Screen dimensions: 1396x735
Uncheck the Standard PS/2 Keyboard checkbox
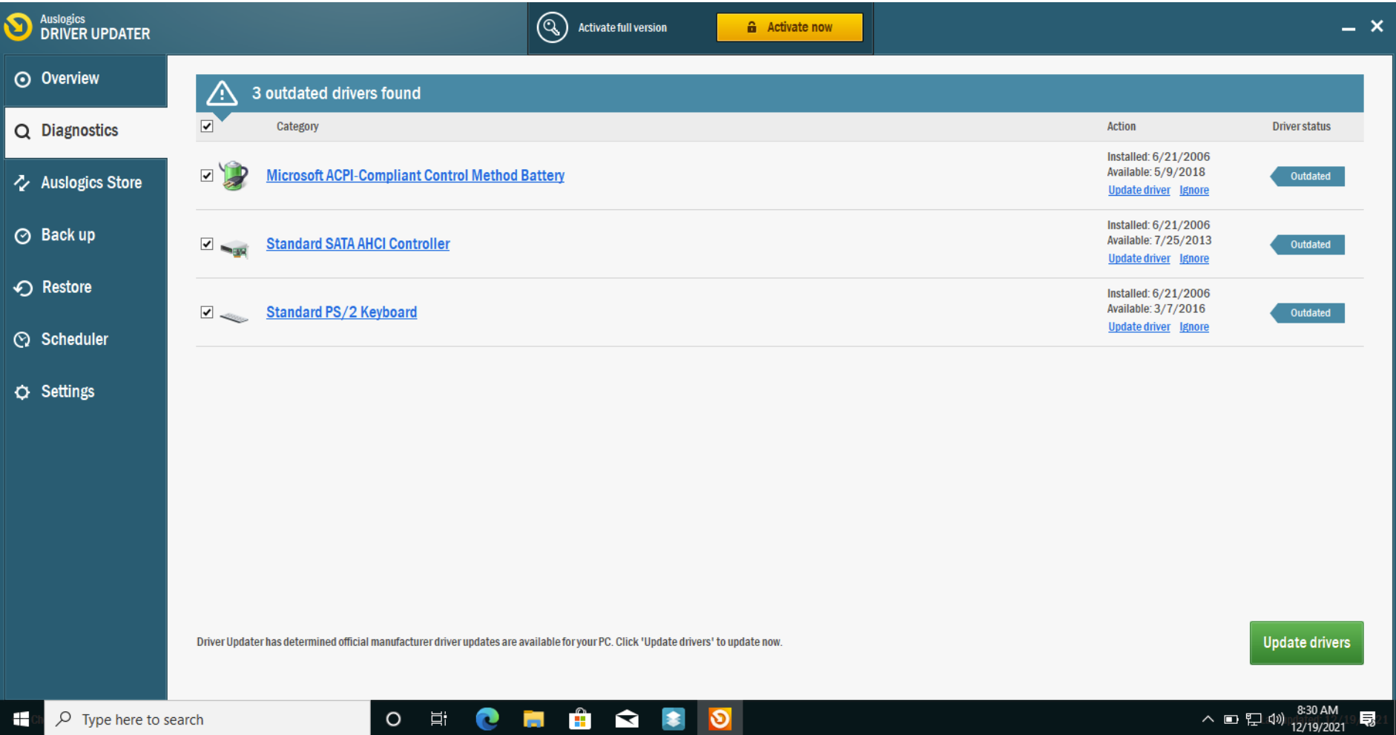[x=207, y=312]
